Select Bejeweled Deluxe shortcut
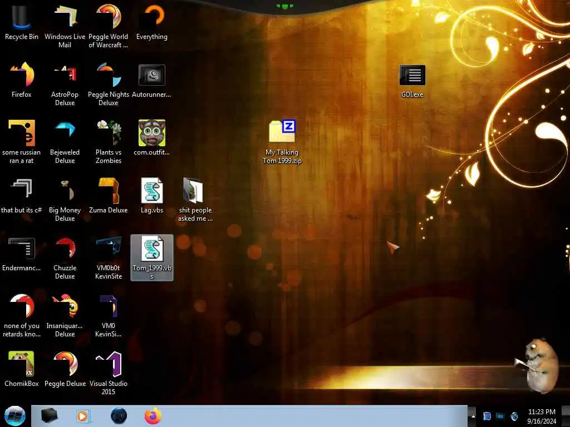 click(x=65, y=142)
